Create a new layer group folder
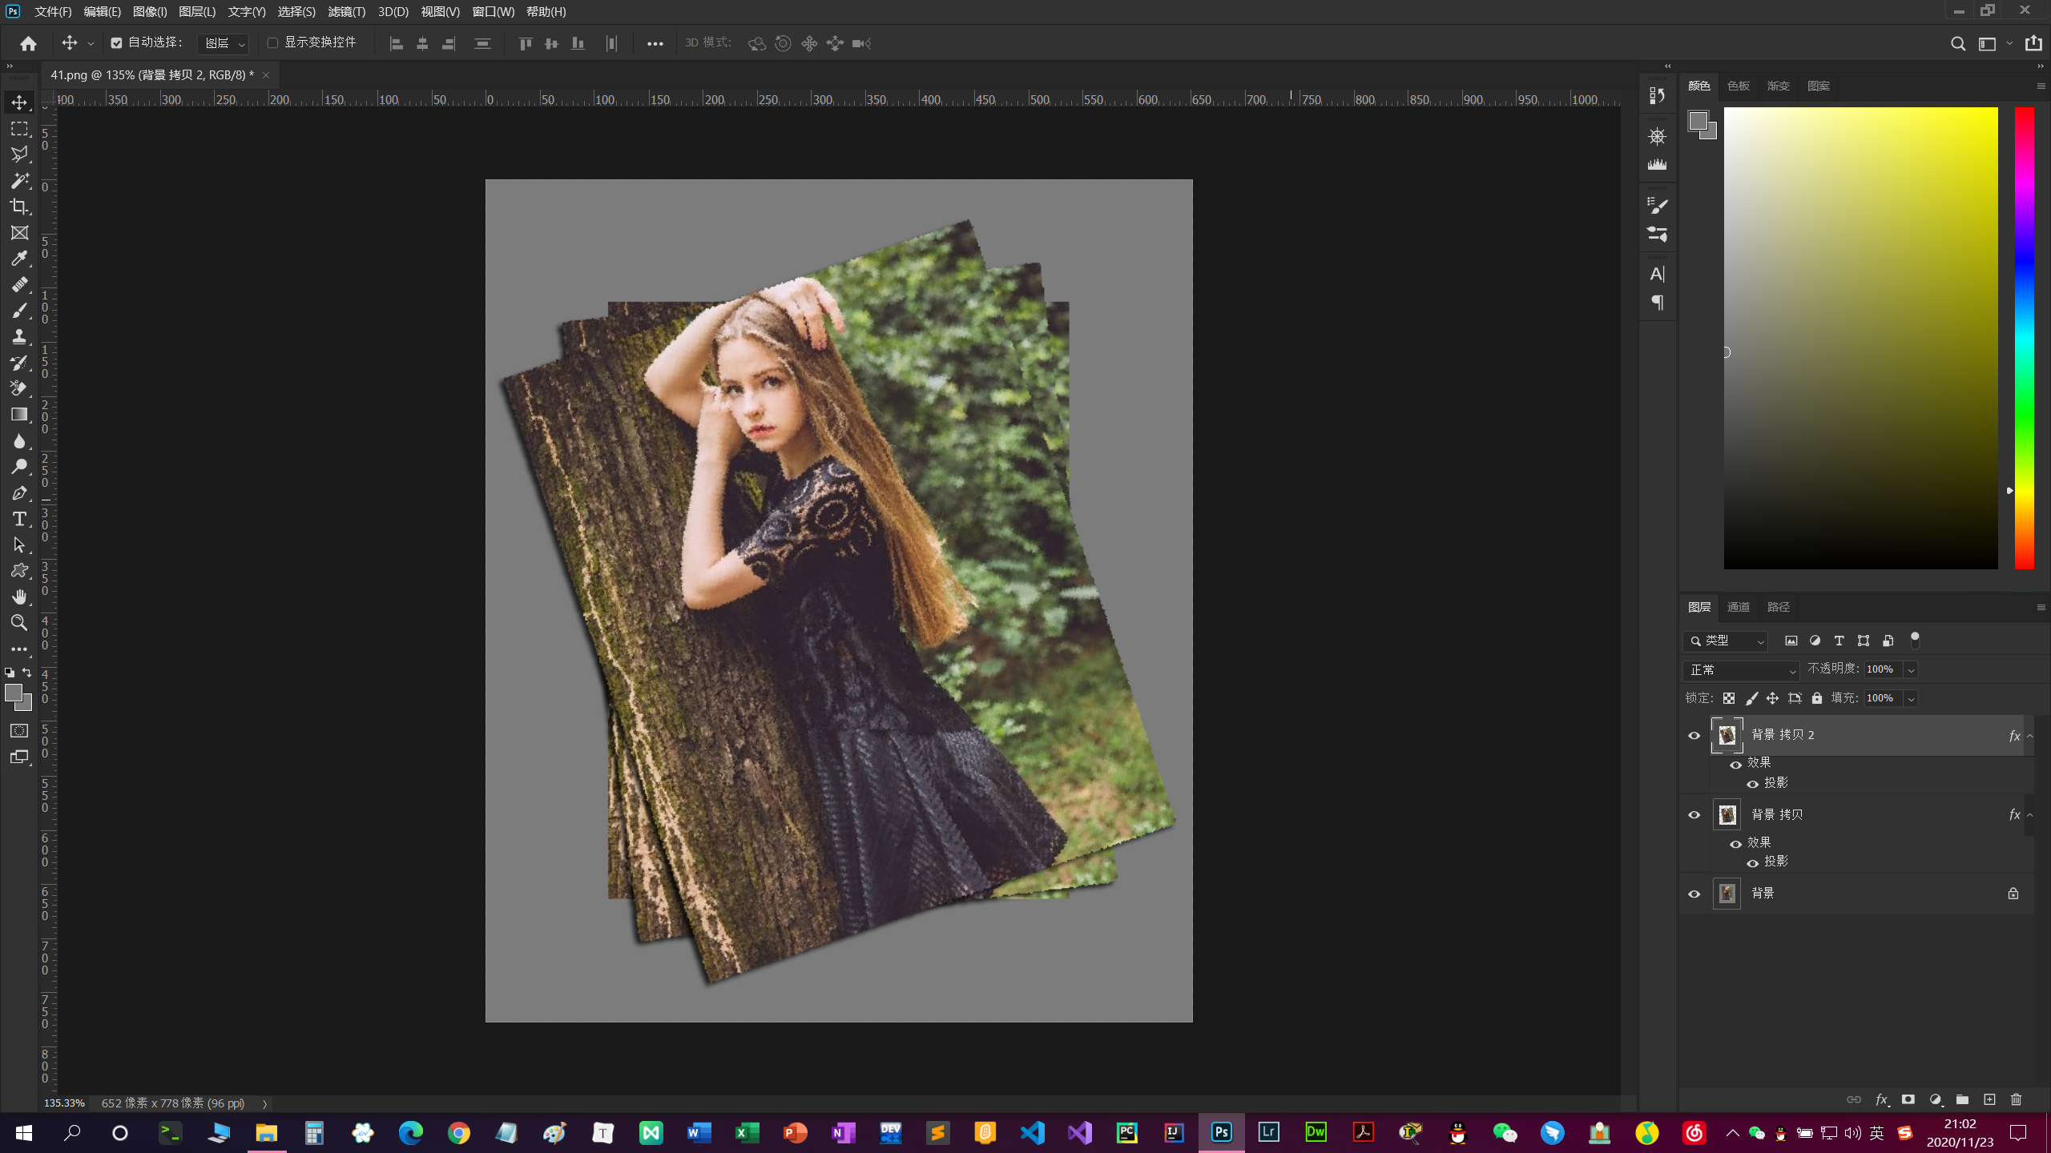This screenshot has height=1153, width=2051. click(x=1962, y=1099)
